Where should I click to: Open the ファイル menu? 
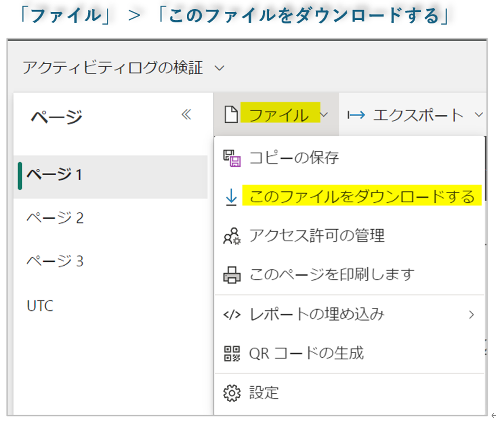tap(276, 114)
